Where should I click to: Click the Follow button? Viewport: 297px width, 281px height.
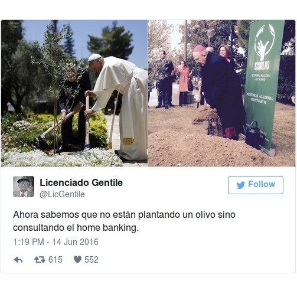[x=256, y=185]
